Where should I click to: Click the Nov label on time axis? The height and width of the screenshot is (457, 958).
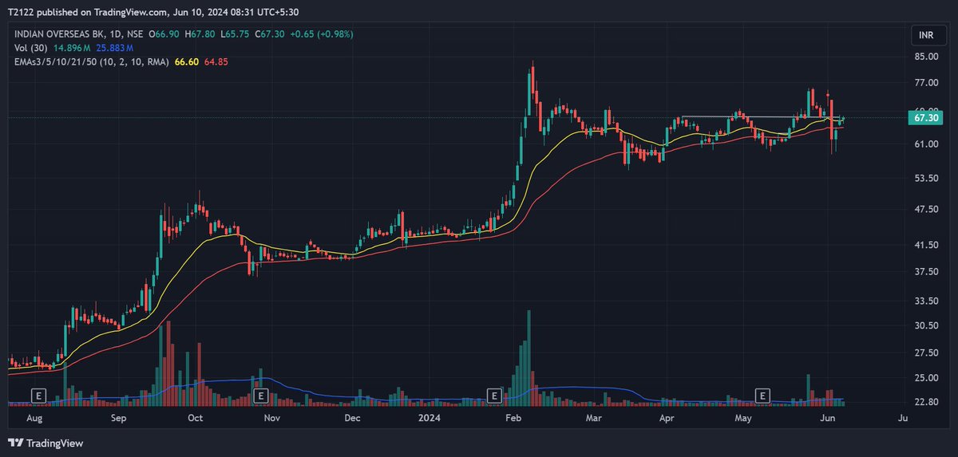click(x=272, y=418)
